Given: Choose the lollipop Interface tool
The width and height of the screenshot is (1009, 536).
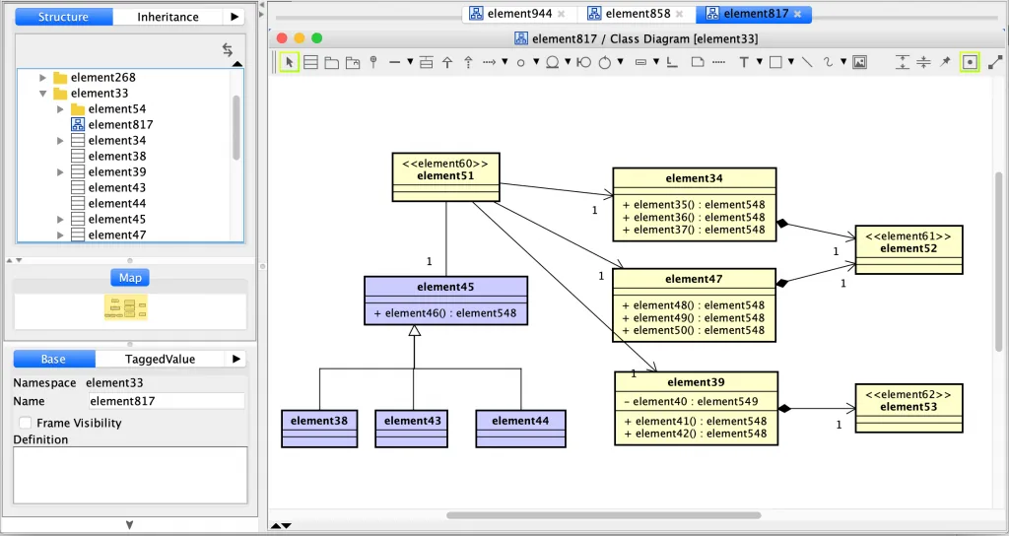Looking at the screenshot, I should click(373, 62).
